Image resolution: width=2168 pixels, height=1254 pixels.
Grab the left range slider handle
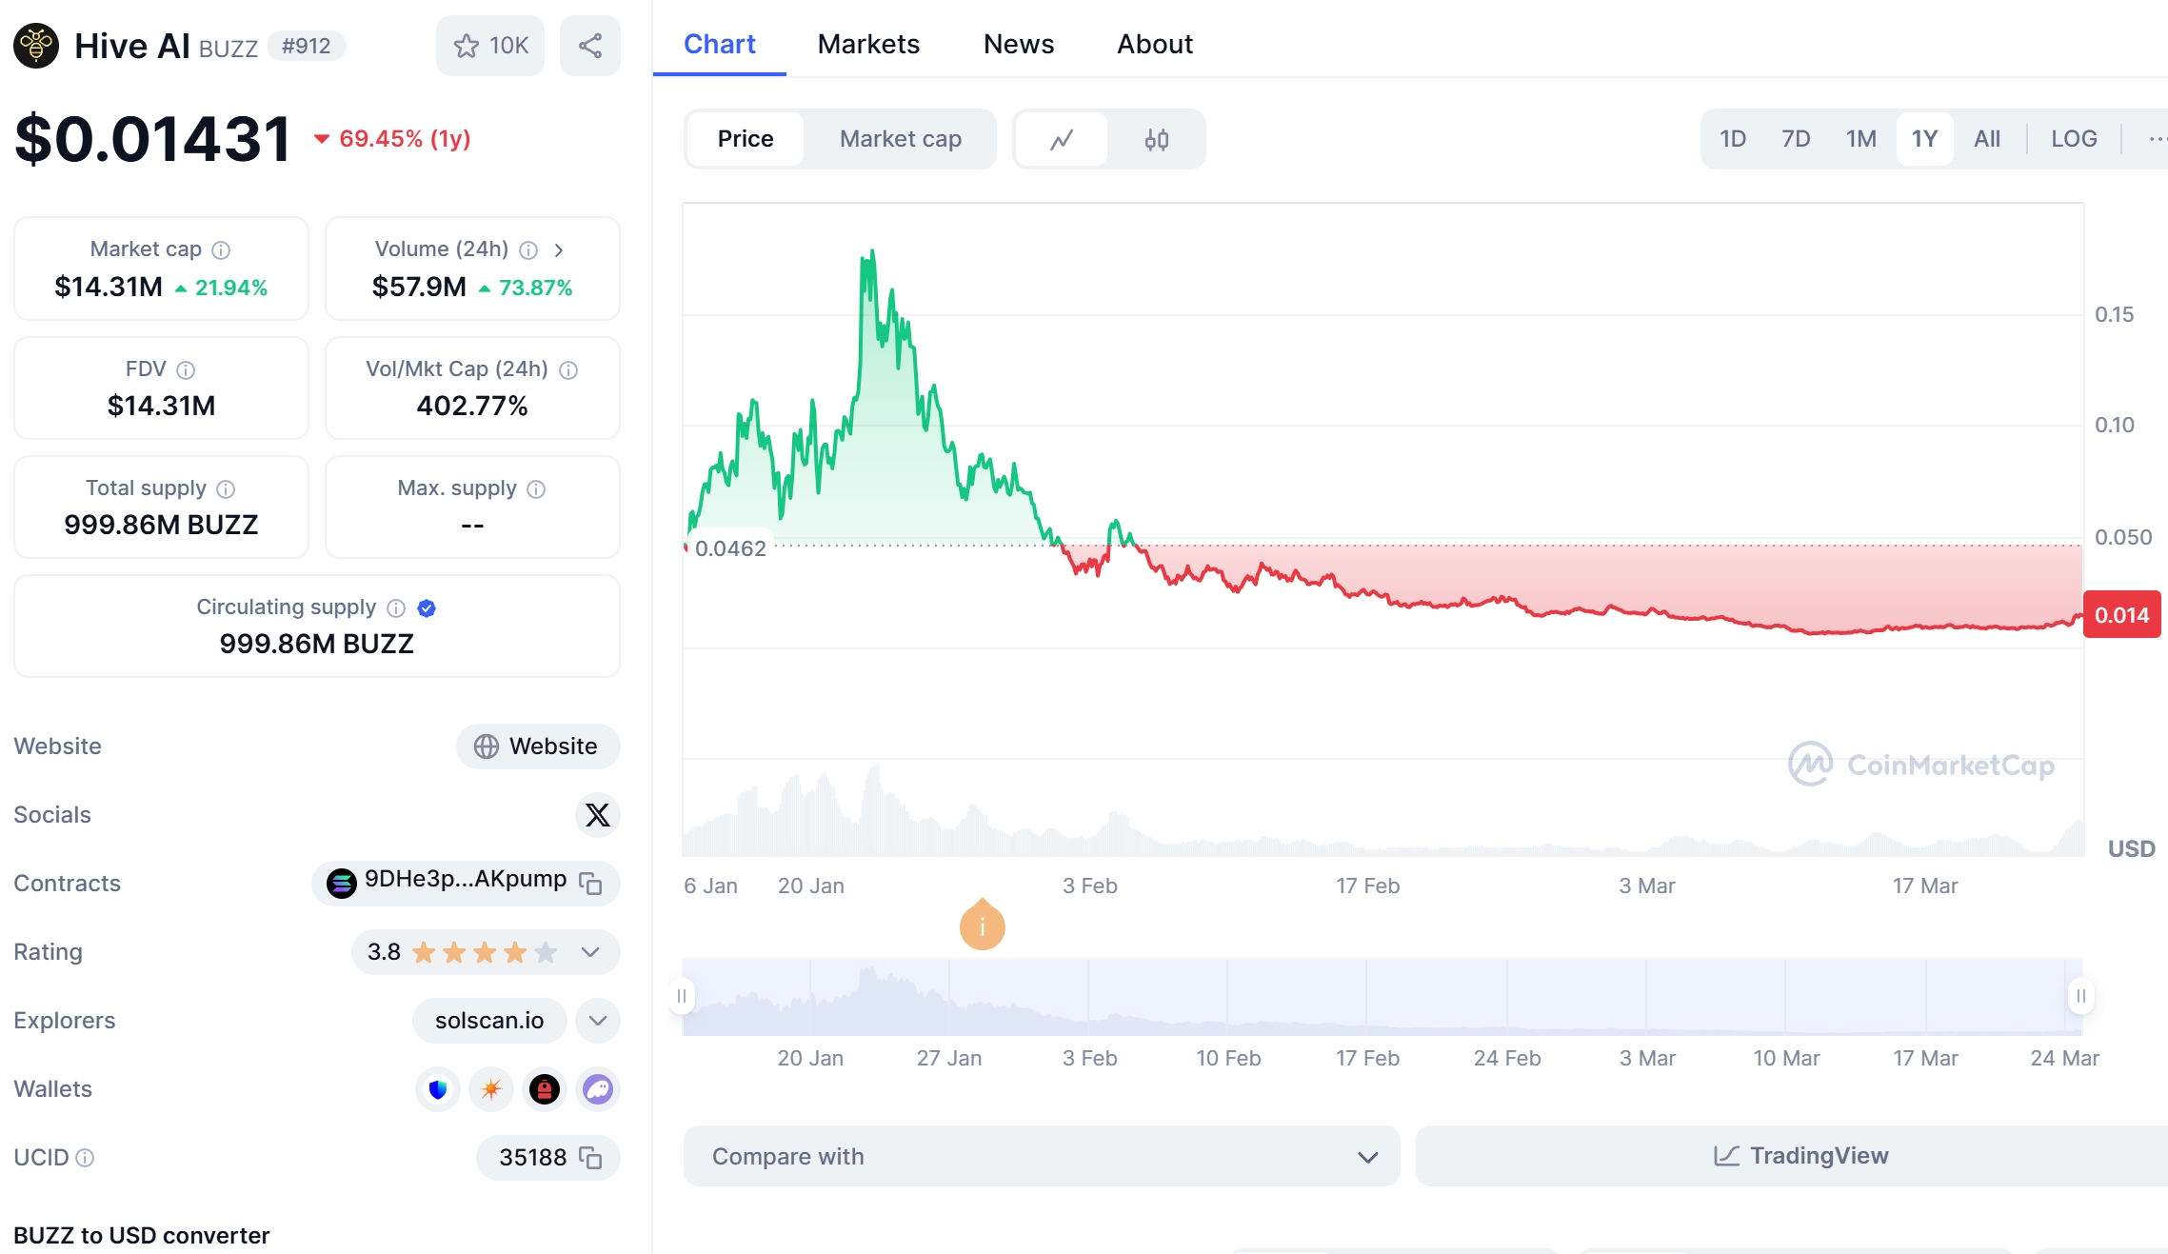click(682, 996)
